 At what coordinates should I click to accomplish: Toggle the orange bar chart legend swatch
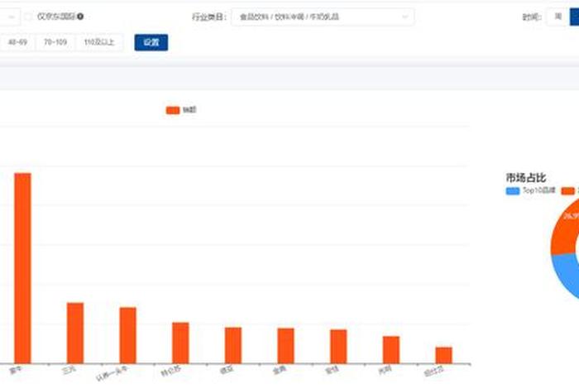[173, 110]
